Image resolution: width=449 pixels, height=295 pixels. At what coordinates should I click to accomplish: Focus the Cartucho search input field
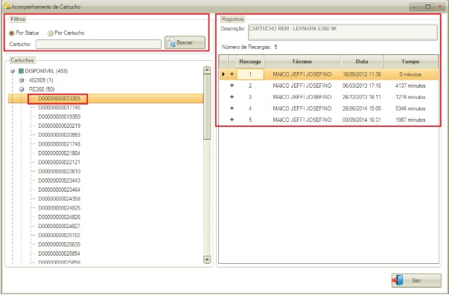98,44
